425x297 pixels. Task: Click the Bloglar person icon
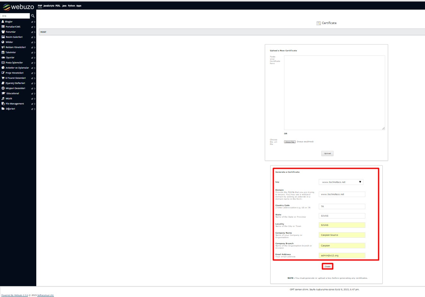[x=3, y=21]
